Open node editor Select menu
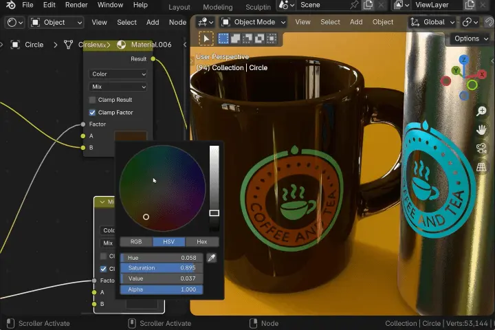This screenshot has height=330, width=495. [126, 23]
